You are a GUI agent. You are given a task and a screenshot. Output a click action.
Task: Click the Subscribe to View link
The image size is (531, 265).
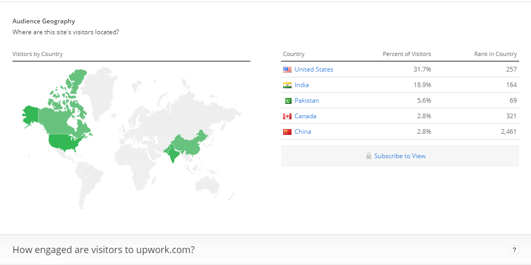pyautogui.click(x=400, y=156)
